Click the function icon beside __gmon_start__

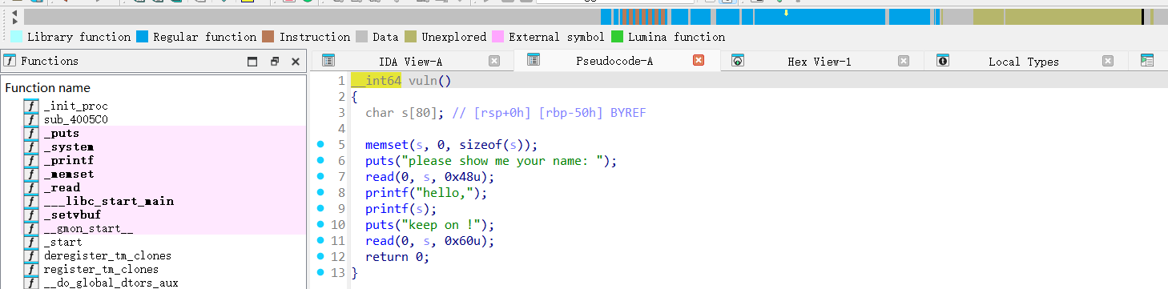31,228
